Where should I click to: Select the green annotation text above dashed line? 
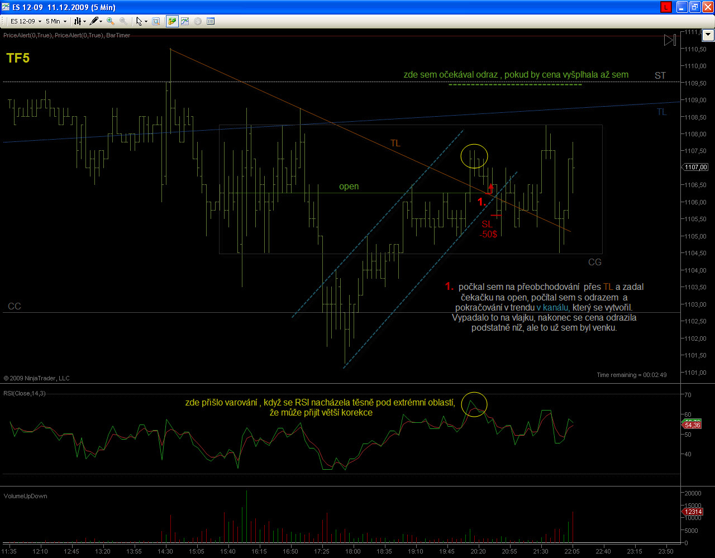tap(516, 75)
